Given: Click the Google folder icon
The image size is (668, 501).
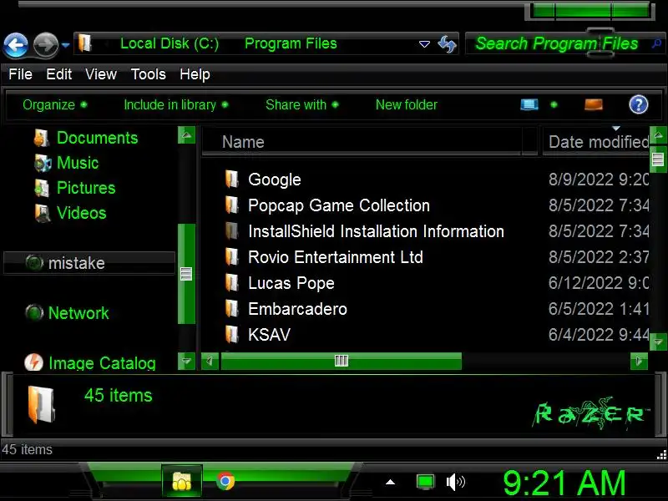Looking at the screenshot, I should click(231, 180).
